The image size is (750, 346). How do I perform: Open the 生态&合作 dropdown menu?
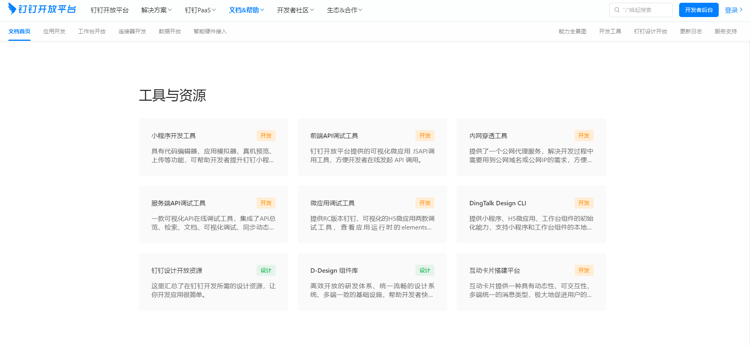(x=345, y=10)
